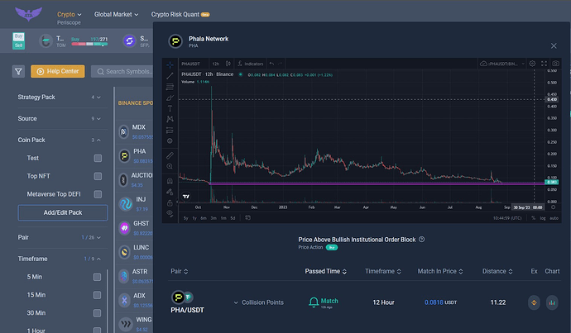Click the filter funnel icon

(18, 71)
